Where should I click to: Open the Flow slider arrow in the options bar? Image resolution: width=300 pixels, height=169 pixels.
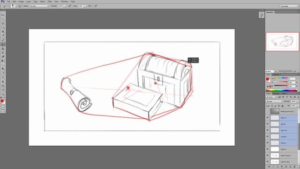[x=85, y=6]
